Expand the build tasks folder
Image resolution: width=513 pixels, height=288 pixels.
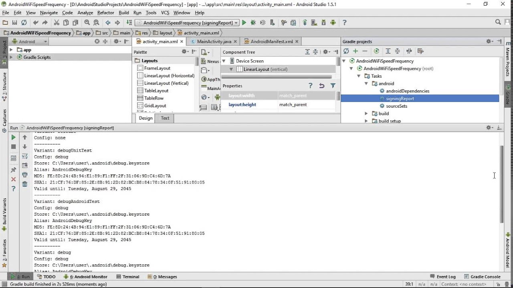[366, 114]
